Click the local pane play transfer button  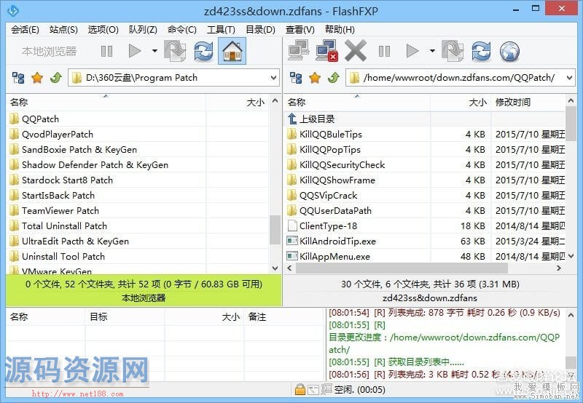(135, 51)
